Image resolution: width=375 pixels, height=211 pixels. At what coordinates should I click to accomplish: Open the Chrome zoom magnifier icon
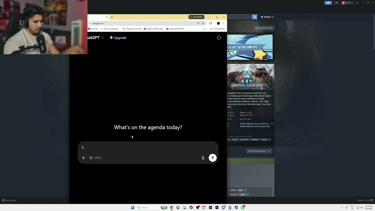tap(198, 23)
